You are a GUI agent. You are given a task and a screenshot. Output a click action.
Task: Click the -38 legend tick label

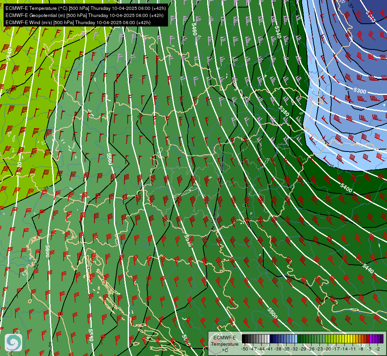pos(278,349)
